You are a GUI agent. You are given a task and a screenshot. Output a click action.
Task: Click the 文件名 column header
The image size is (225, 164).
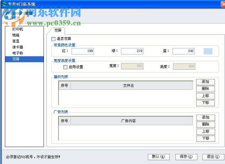point(131,85)
